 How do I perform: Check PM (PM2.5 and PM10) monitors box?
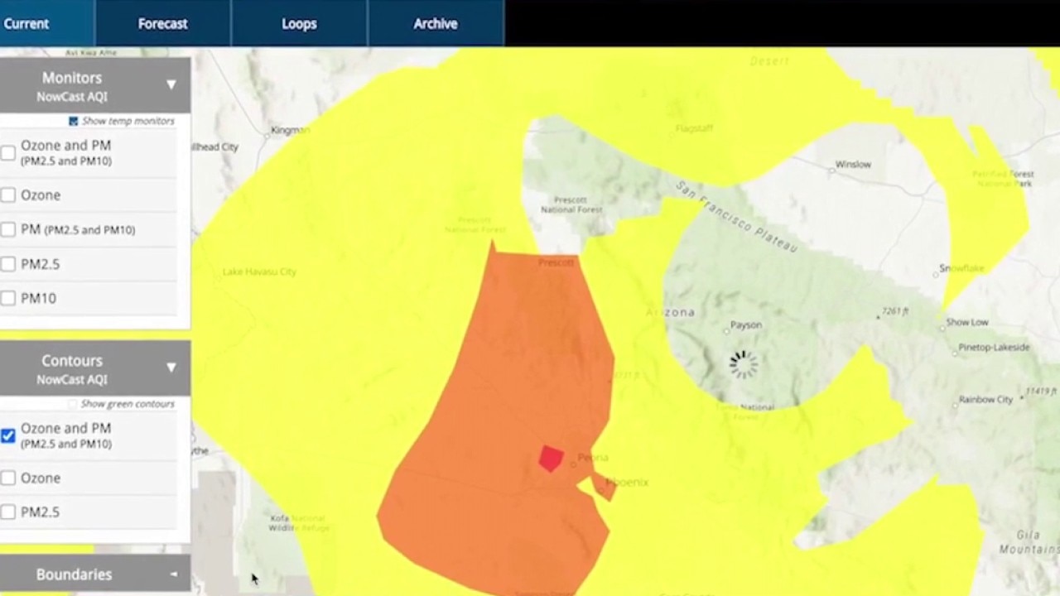pyautogui.click(x=8, y=229)
